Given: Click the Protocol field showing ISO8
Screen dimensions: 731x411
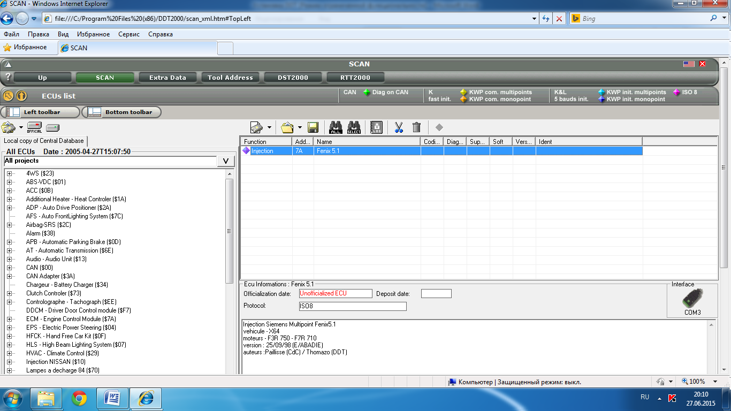Looking at the screenshot, I should (x=353, y=306).
